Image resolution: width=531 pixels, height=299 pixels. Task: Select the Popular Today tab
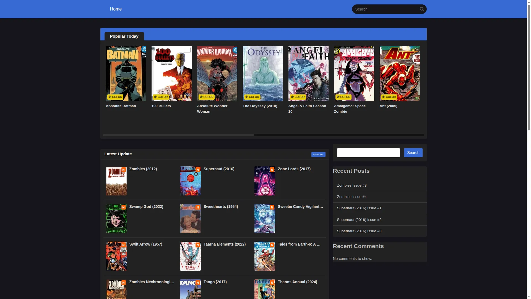pyautogui.click(x=124, y=36)
